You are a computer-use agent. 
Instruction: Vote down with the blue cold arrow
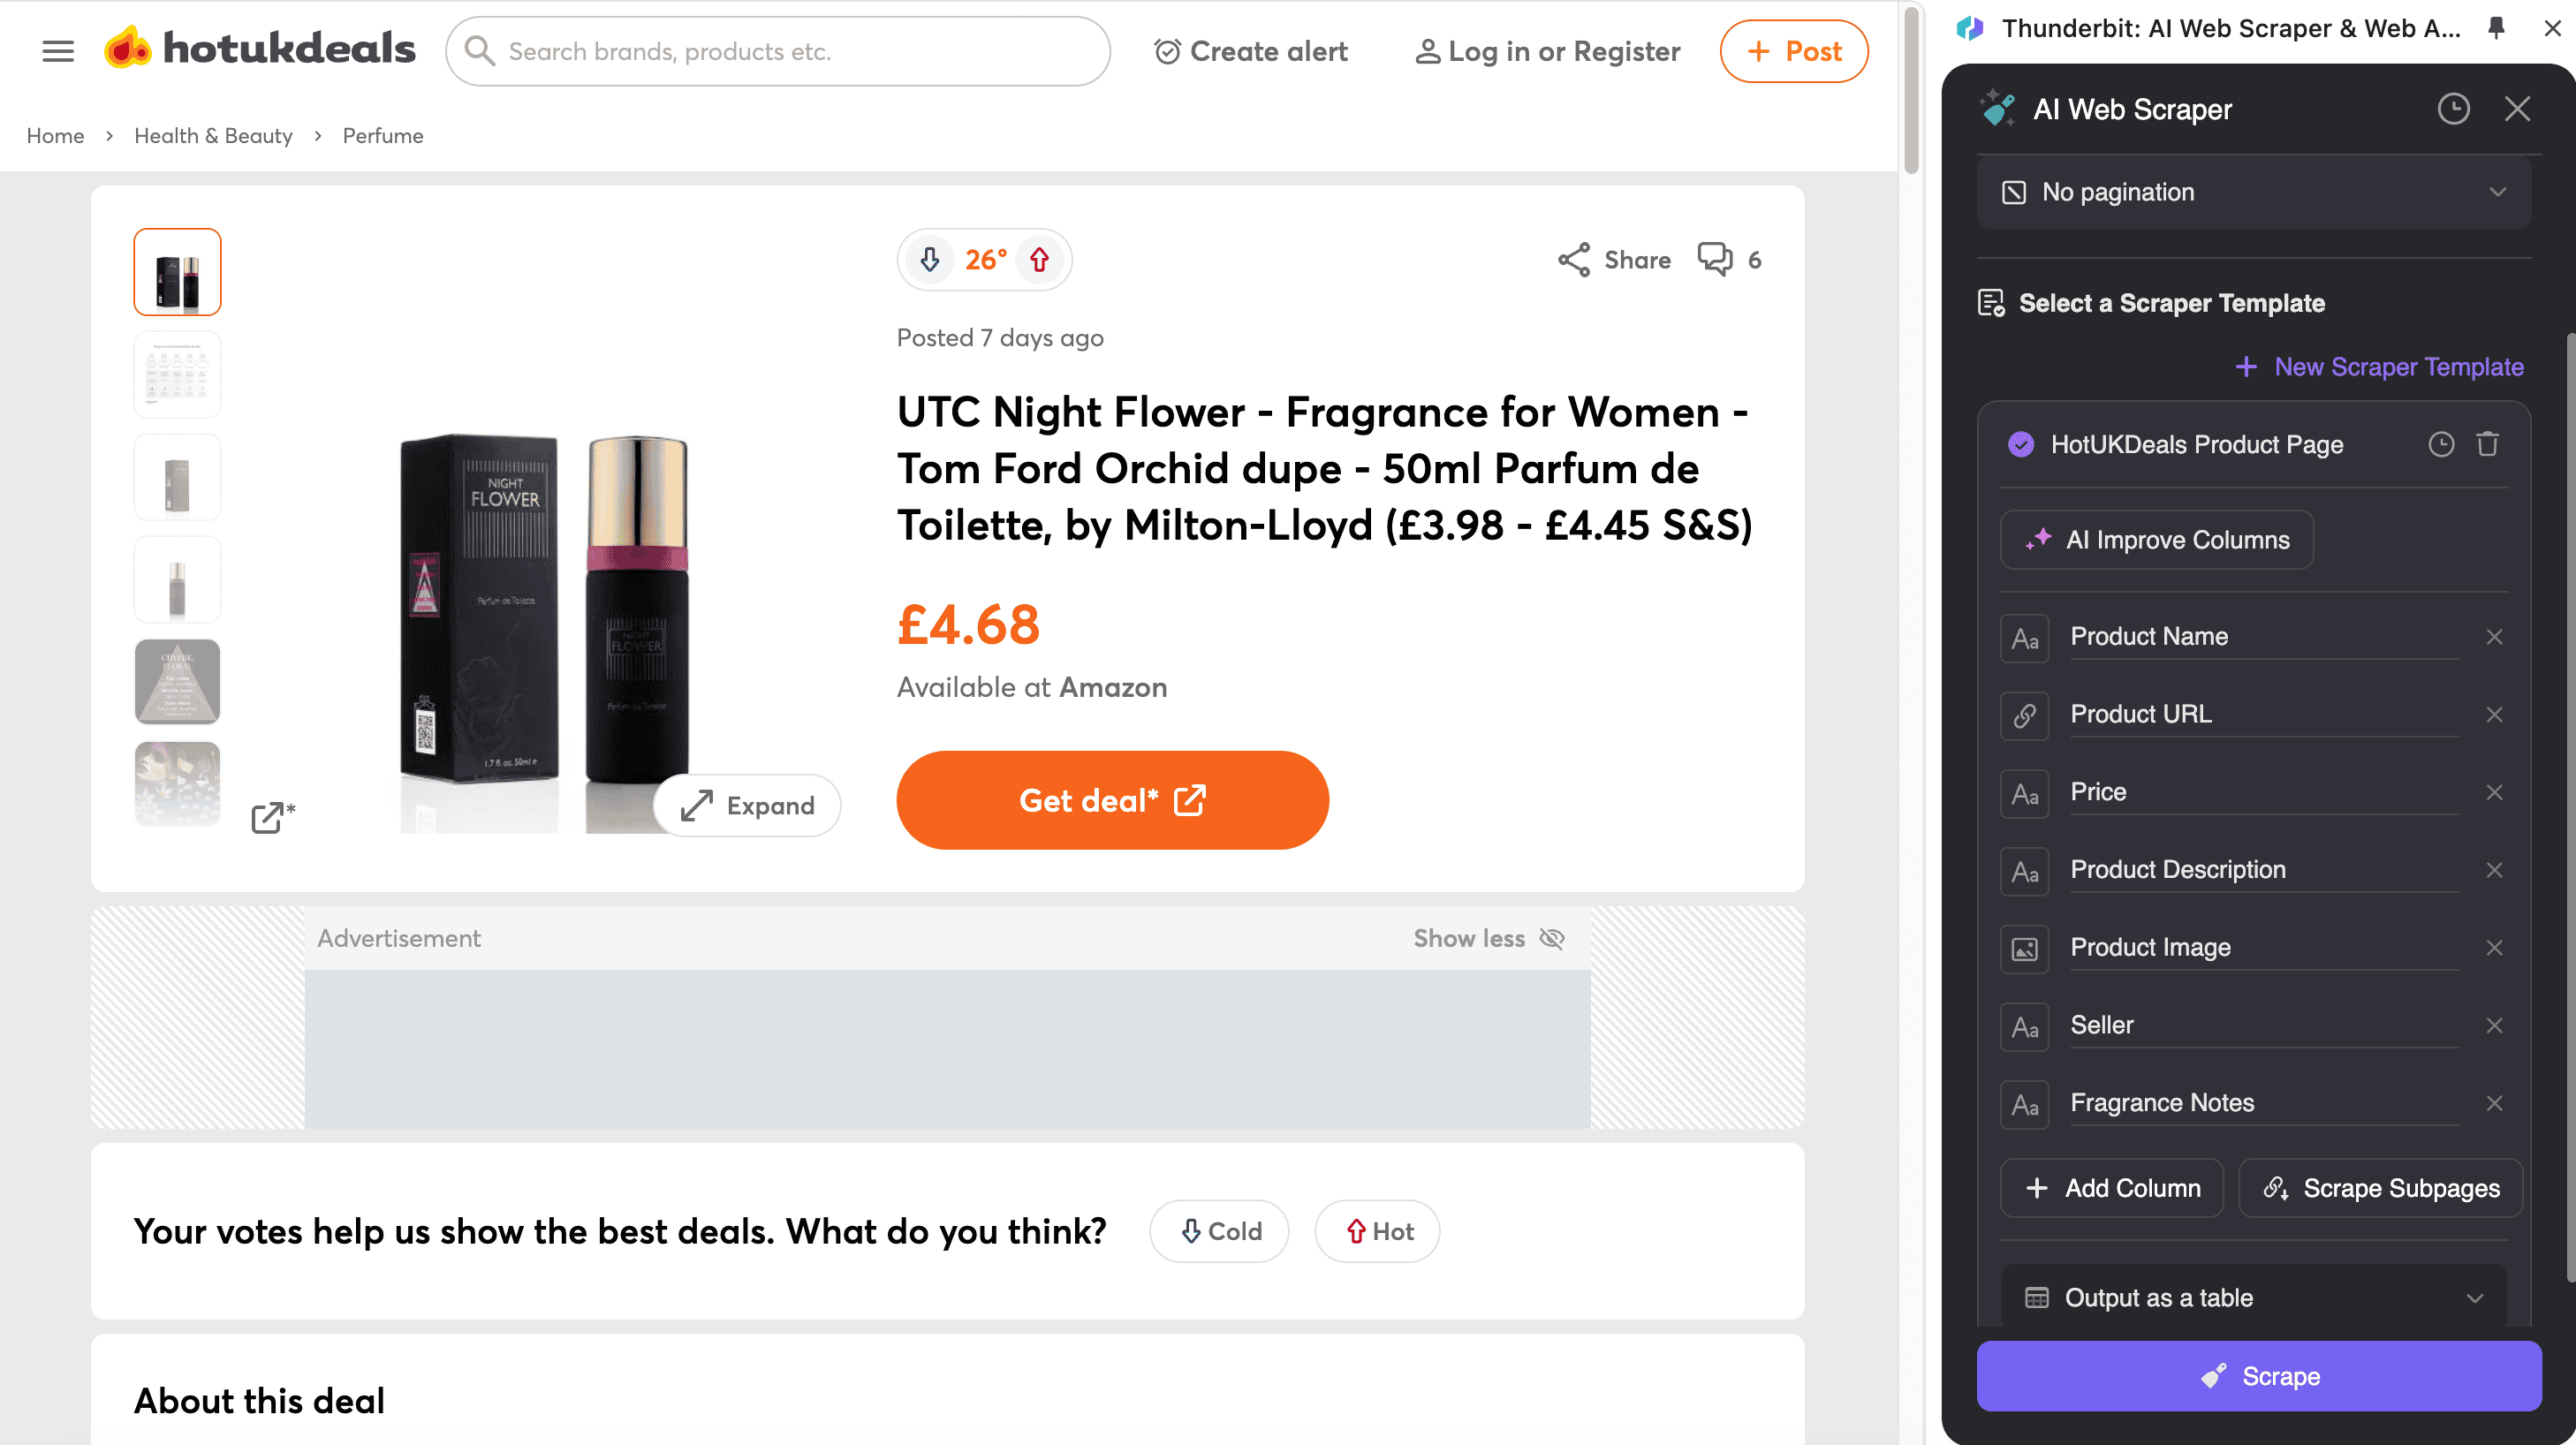pyautogui.click(x=930, y=260)
